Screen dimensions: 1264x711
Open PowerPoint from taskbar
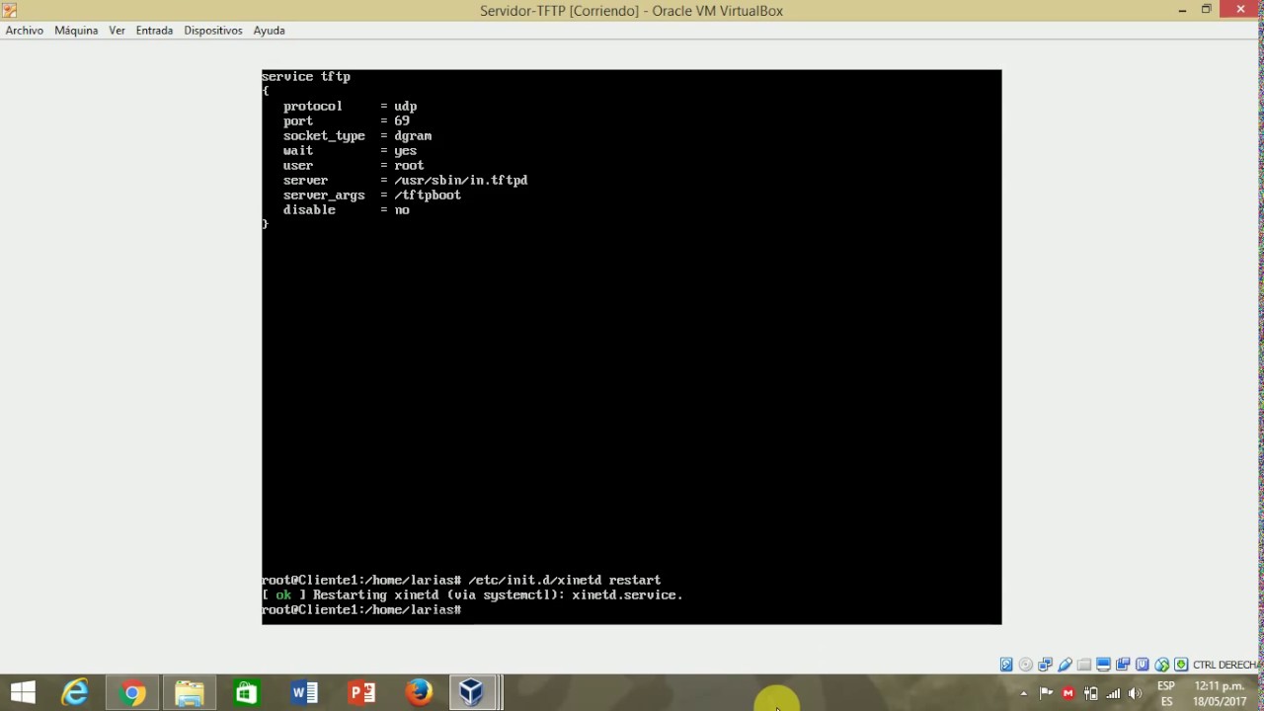click(361, 693)
